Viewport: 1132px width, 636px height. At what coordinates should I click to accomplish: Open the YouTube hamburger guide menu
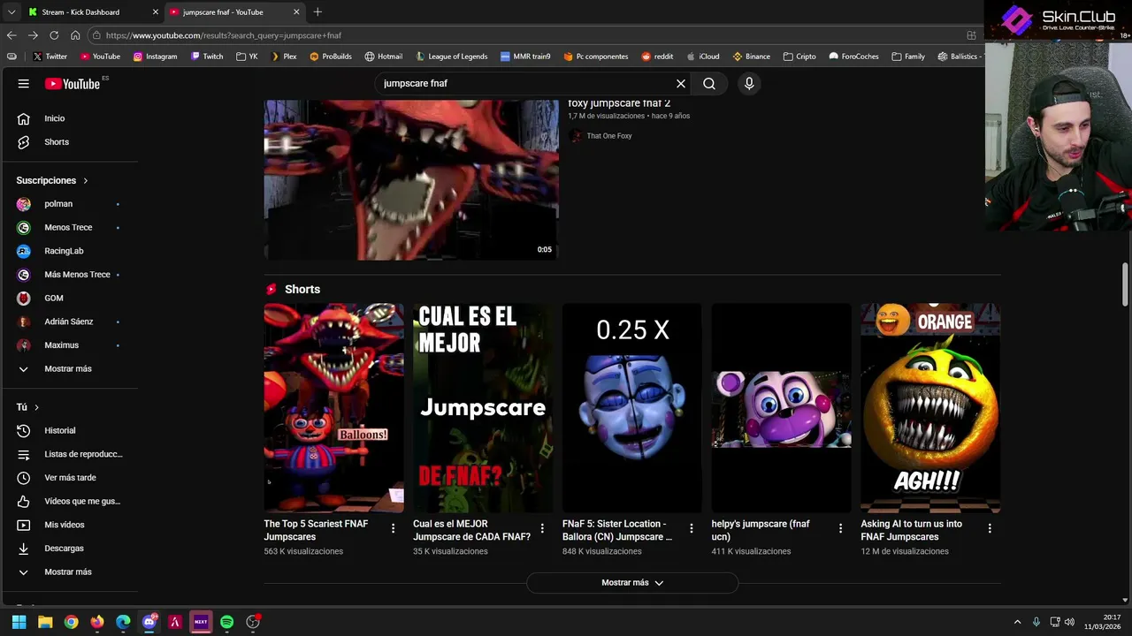click(x=24, y=84)
